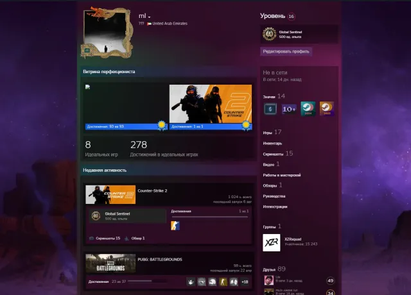Open Скриншоты 15 in the right sidebar

coord(278,154)
